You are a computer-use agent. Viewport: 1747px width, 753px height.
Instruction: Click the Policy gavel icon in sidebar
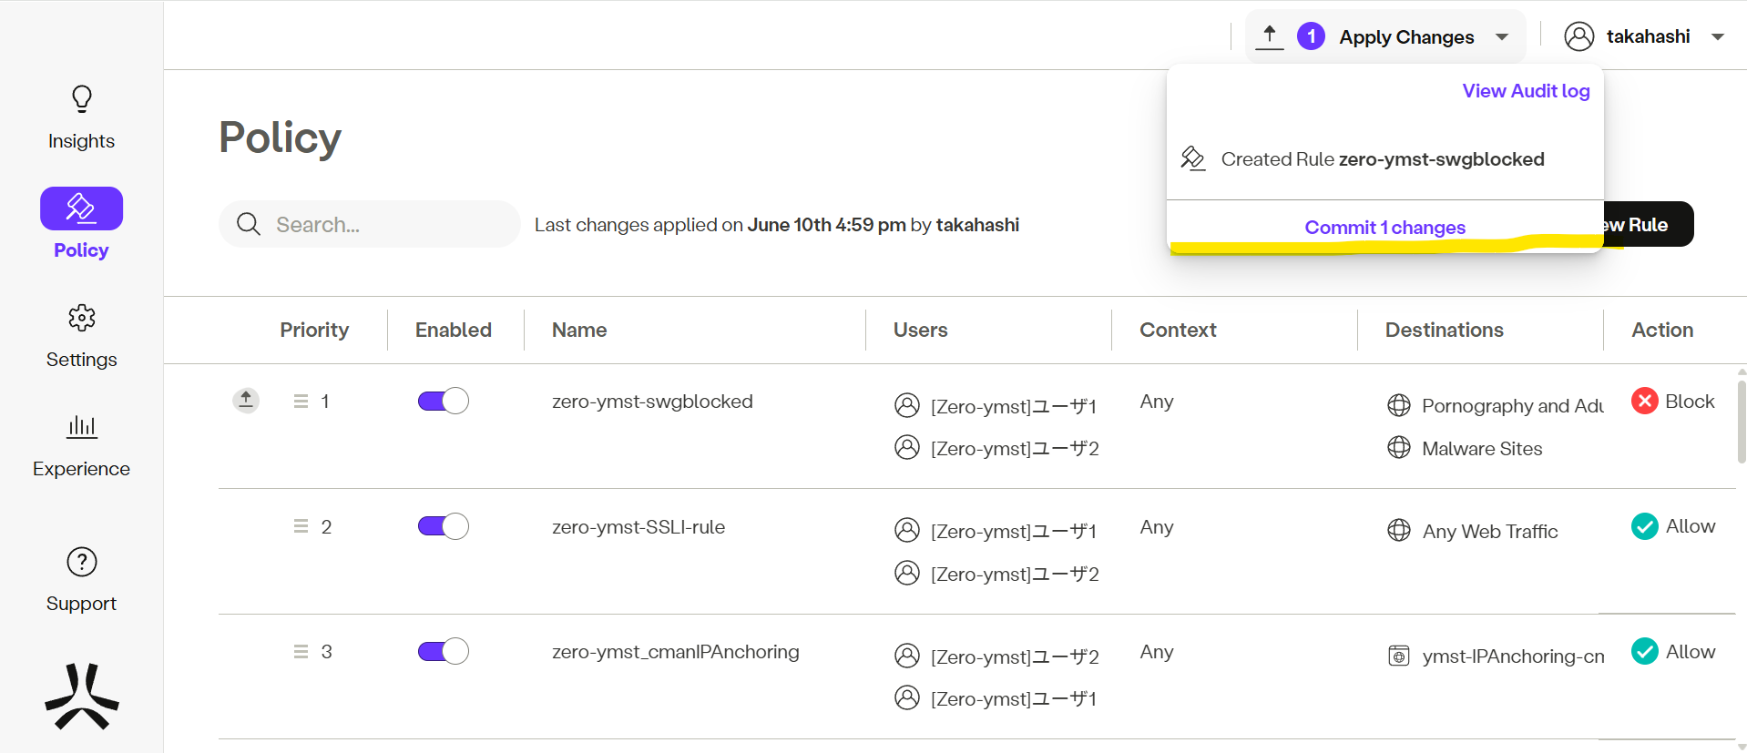pyautogui.click(x=81, y=209)
